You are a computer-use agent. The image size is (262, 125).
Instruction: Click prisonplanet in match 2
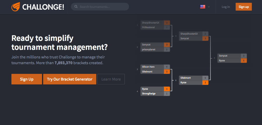point(152,50)
